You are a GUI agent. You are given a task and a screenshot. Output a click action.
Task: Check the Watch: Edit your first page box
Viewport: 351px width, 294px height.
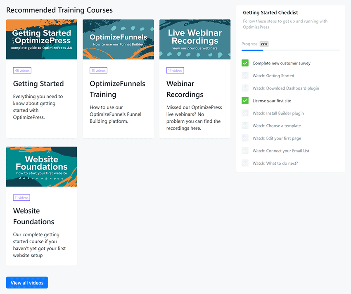click(245, 138)
